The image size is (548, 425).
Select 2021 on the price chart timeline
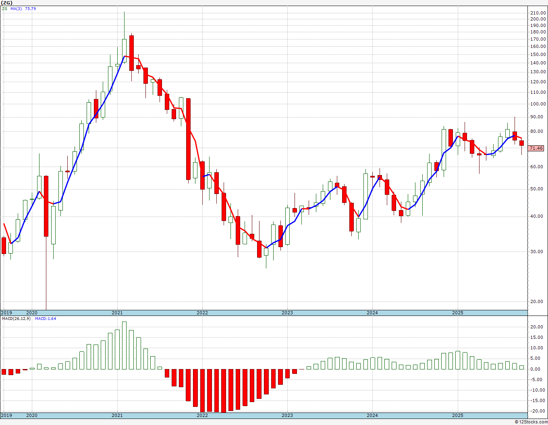[x=117, y=313]
